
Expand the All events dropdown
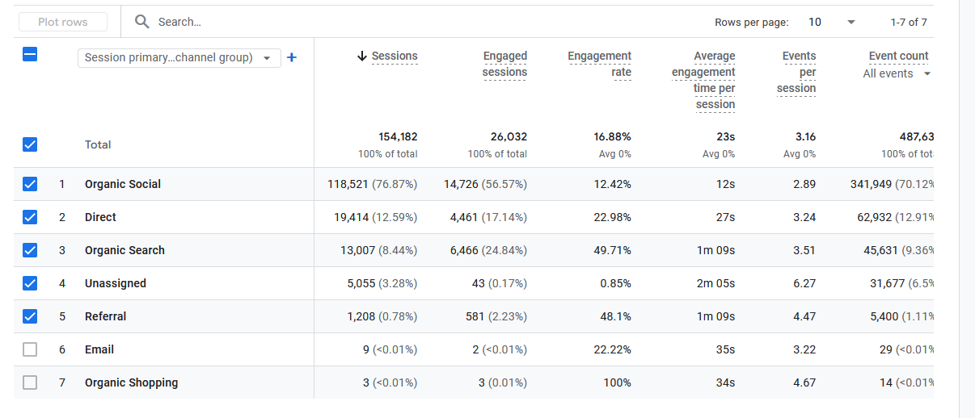[x=897, y=73]
